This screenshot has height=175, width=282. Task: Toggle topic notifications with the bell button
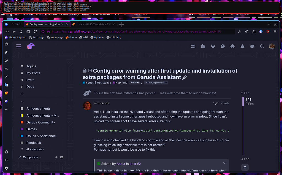[x=245, y=167]
